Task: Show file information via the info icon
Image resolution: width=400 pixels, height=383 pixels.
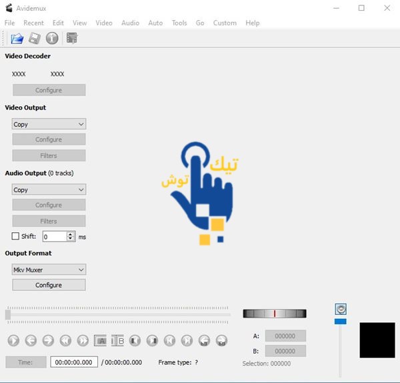Action: click(52, 39)
